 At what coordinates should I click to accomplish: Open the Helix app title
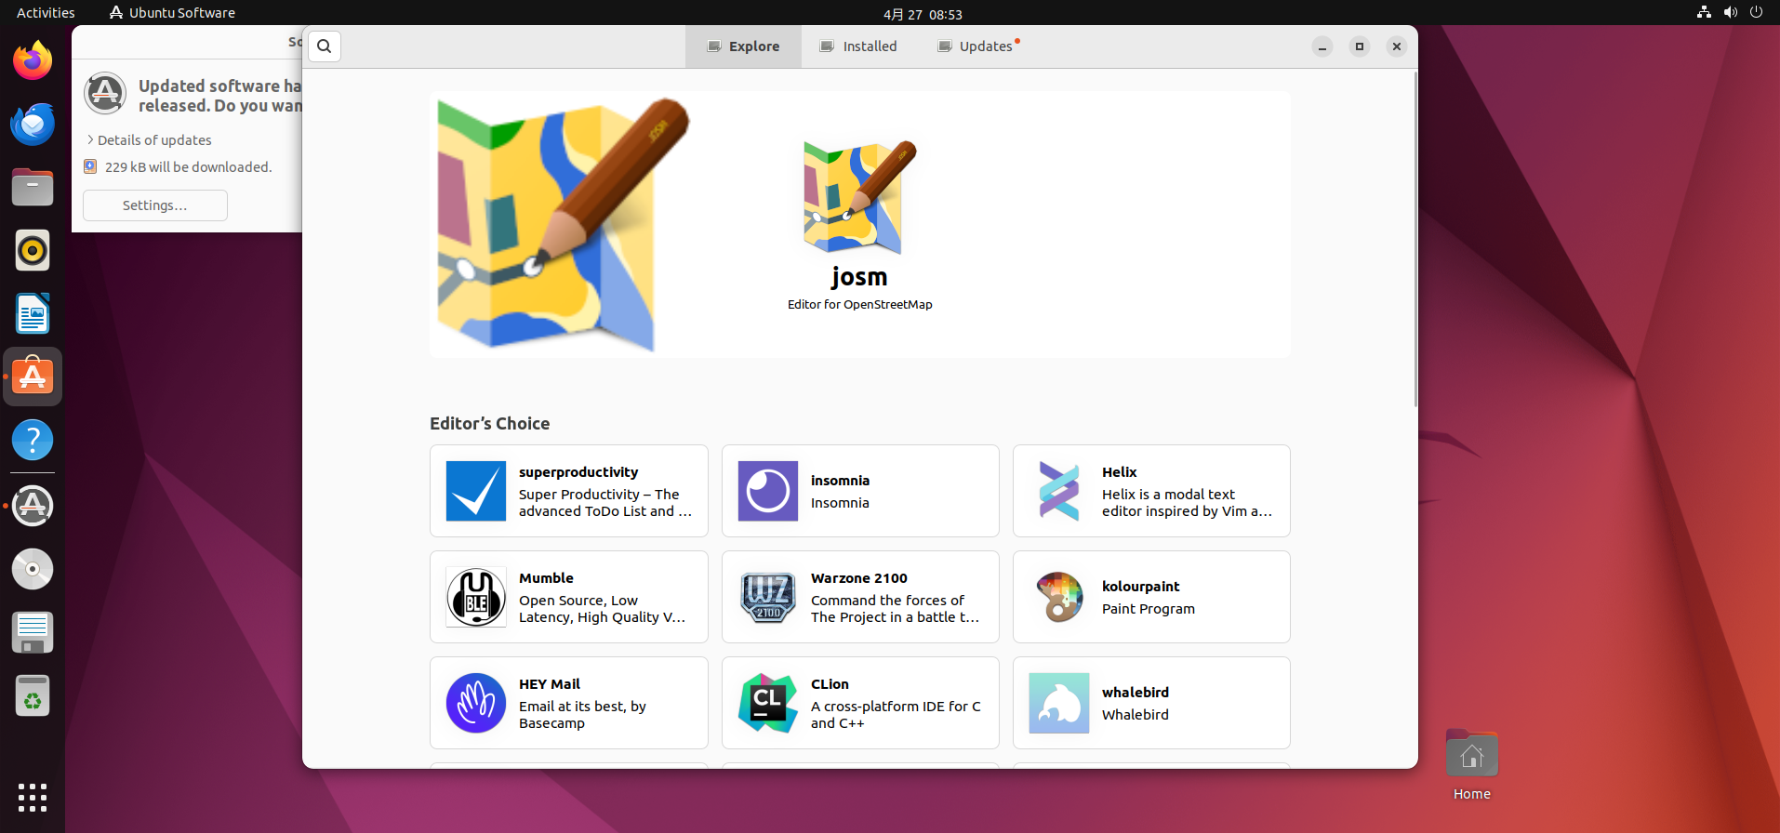tap(1119, 472)
